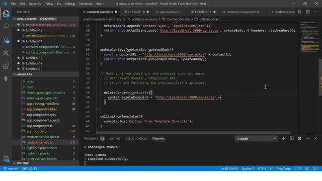Click the localhost contacts URL on line 26
This screenshot has width=322, height=181.
click(x=189, y=30)
